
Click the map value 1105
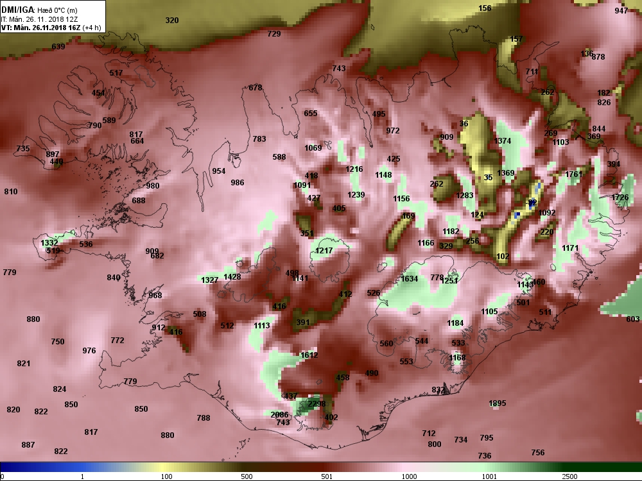click(489, 312)
